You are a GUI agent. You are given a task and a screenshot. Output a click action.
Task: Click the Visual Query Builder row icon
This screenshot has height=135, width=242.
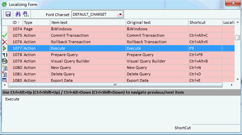5,61
